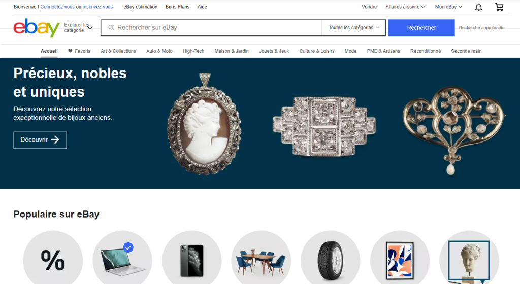Open the notifications bell icon
The width and height of the screenshot is (520, 284).
(478, 7)
